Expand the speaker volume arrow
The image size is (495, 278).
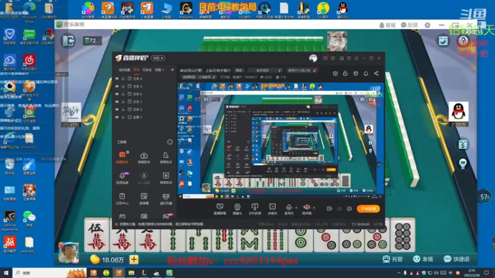click(314, 208)
